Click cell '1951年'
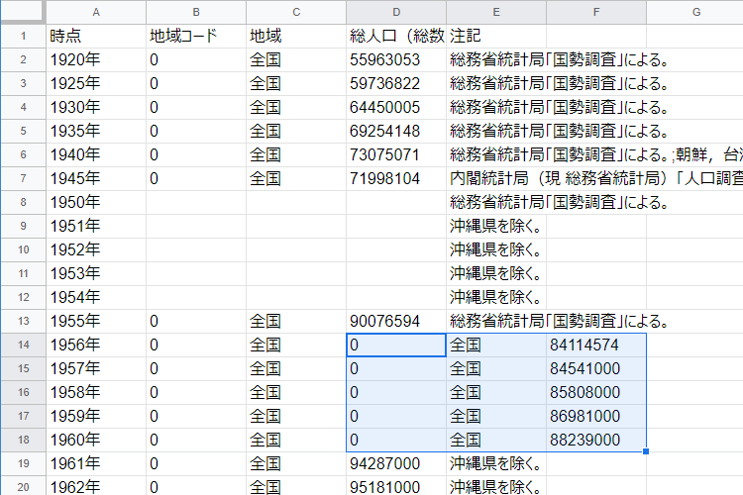The image size is (743, 495). 96,226
